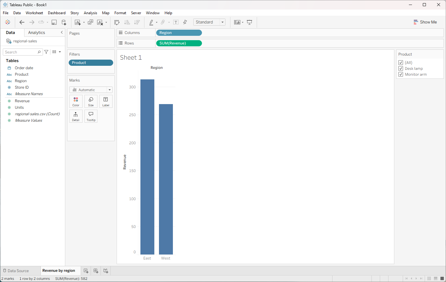This screenshot has height=282, width=446.
Task: Uncheck the Desk lamp filter checkbox
Action: 401,69
